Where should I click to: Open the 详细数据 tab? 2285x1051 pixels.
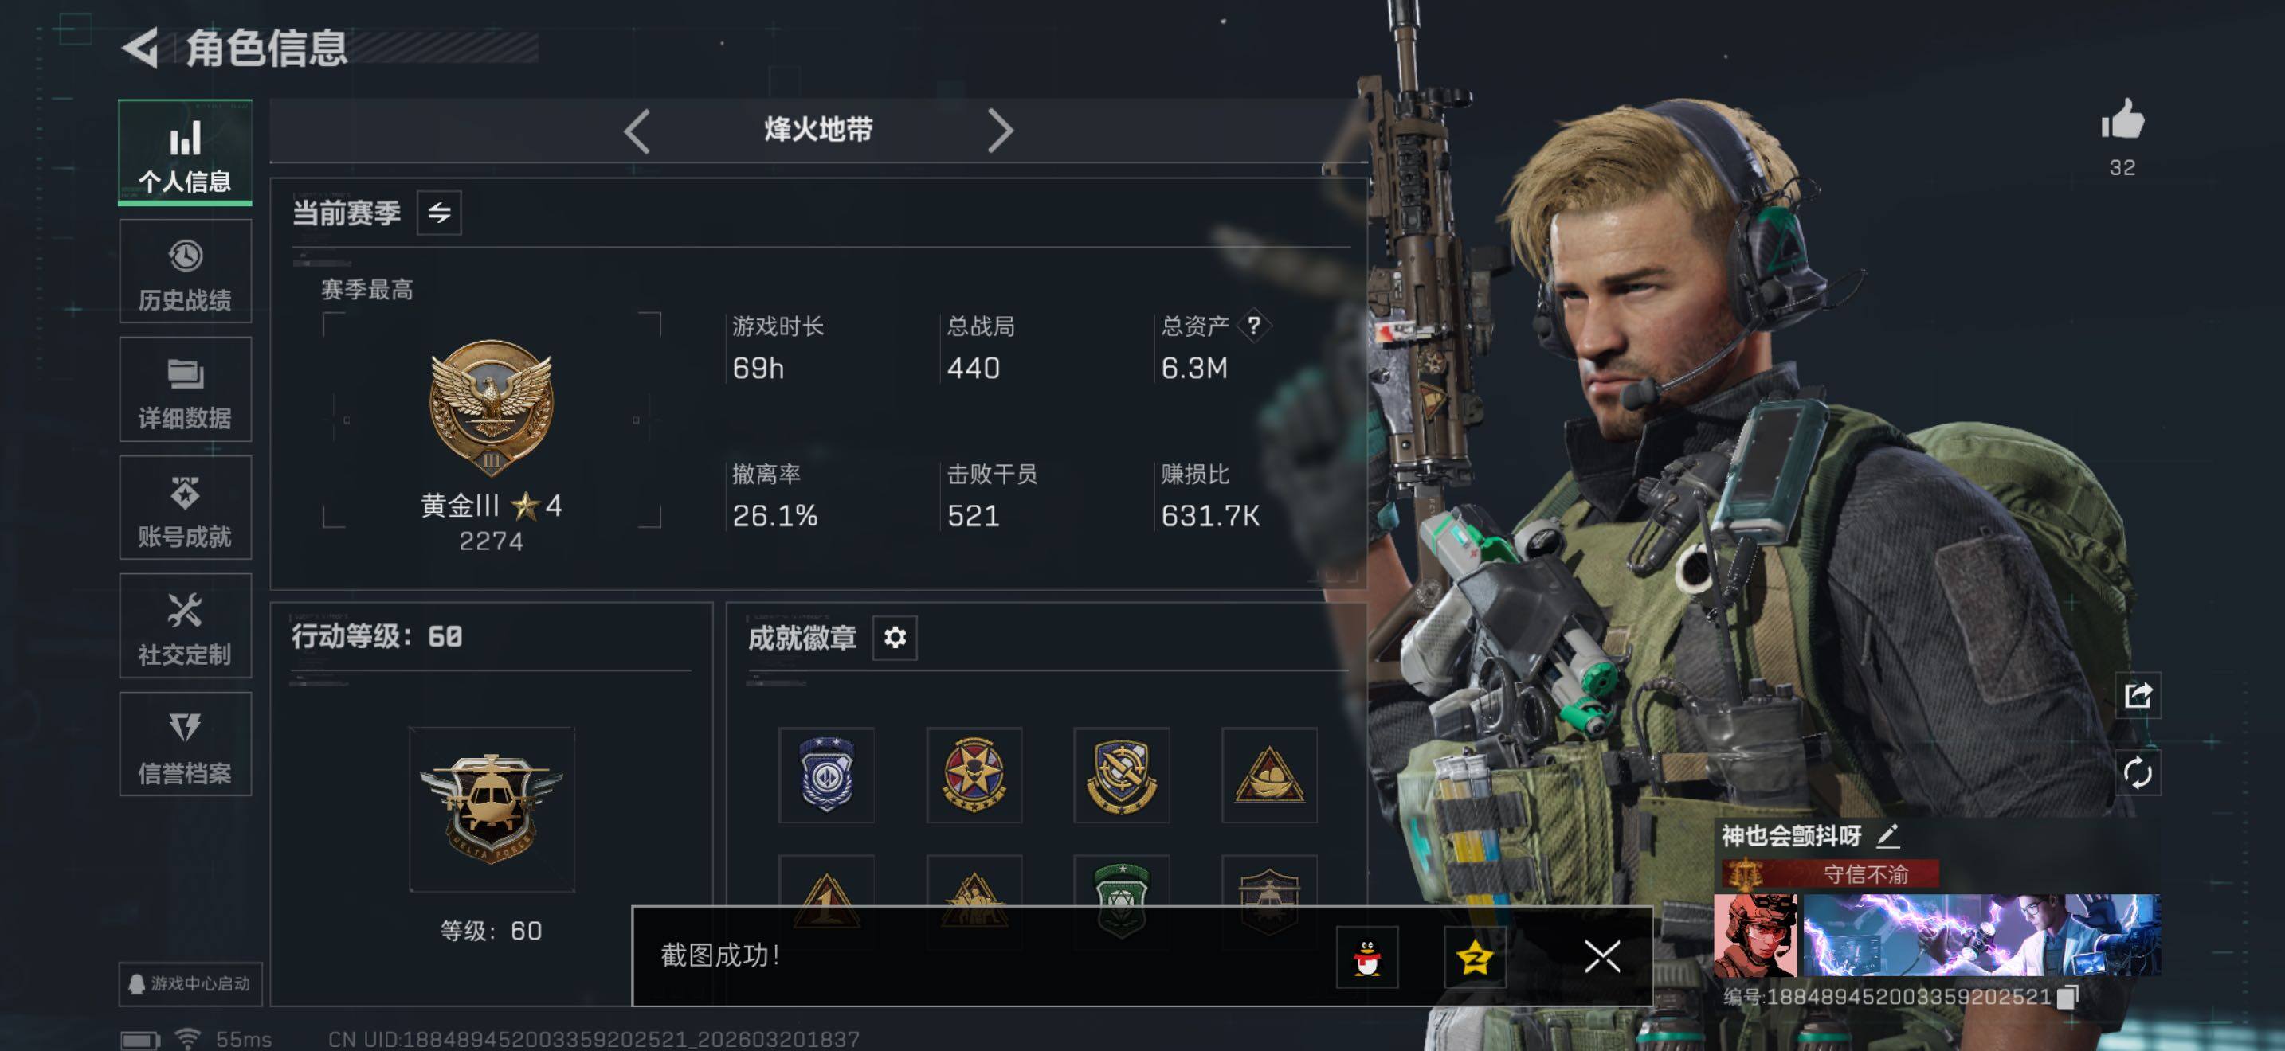[186, 390]
